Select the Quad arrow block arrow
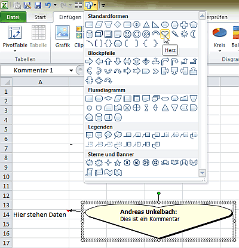 pos(146,62)
